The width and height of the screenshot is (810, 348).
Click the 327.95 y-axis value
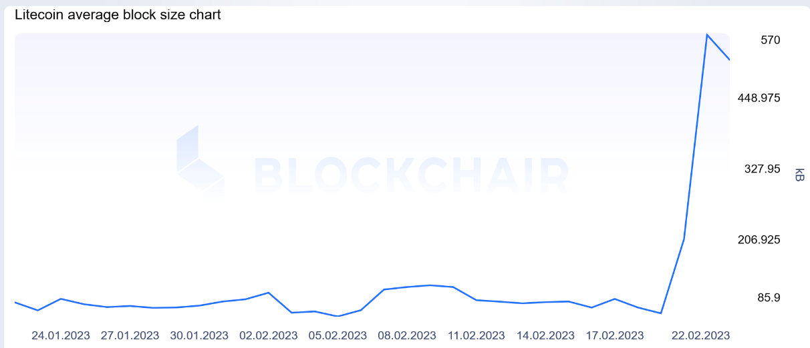[x=763, y=169]
